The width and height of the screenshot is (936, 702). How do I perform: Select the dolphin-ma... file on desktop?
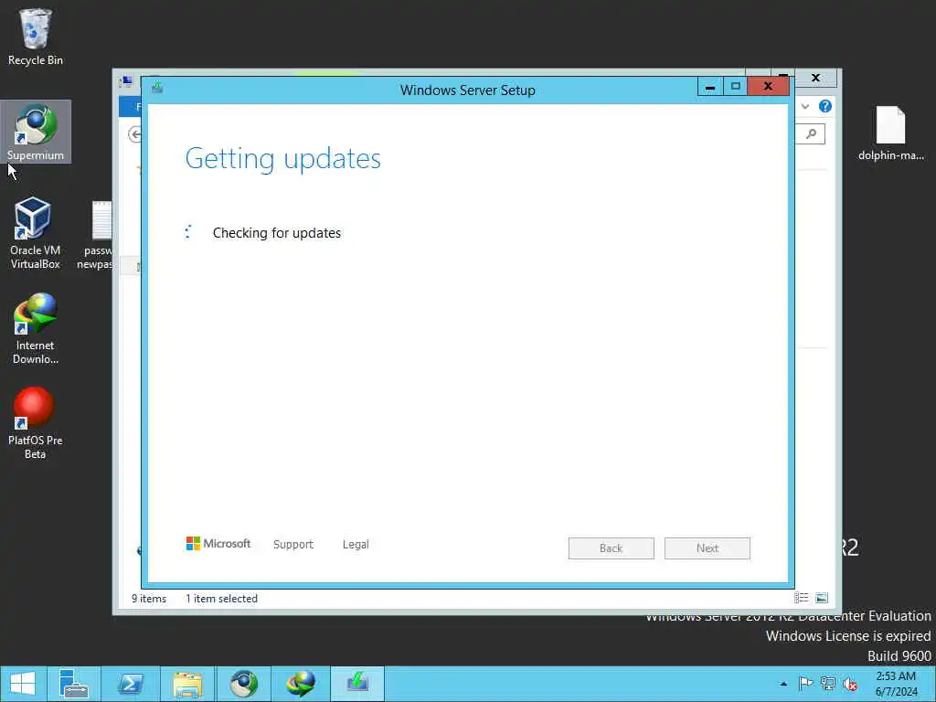tap(890, 133)
